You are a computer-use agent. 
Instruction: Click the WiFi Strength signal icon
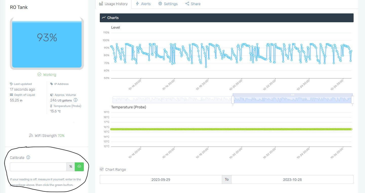tap(31, 136)
